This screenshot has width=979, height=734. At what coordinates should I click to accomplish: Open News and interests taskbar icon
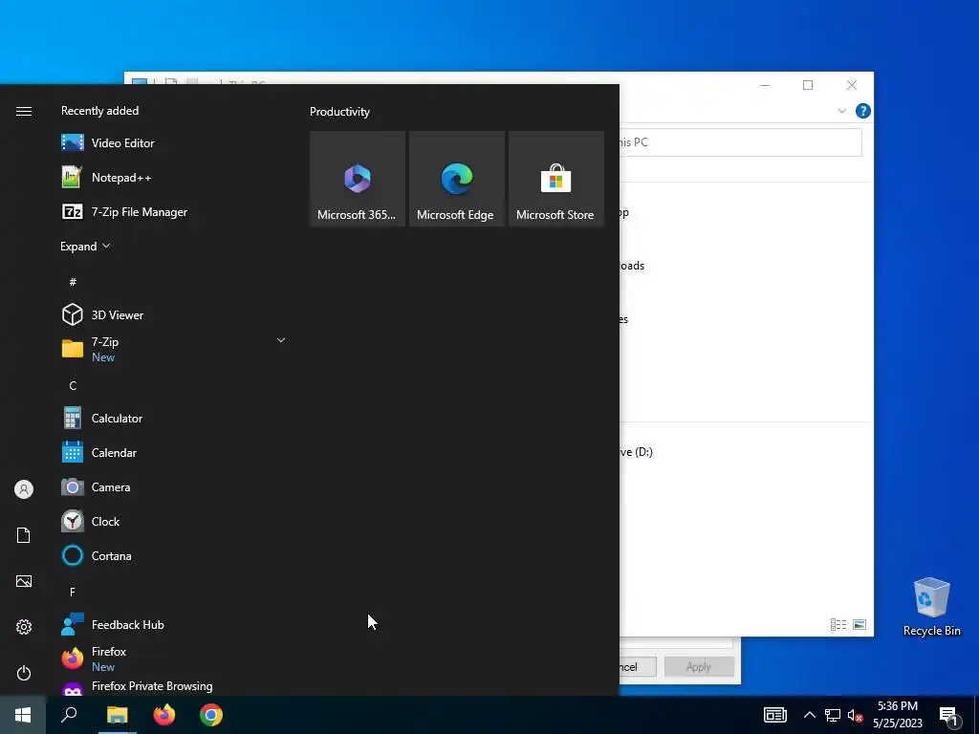point(774,715)
